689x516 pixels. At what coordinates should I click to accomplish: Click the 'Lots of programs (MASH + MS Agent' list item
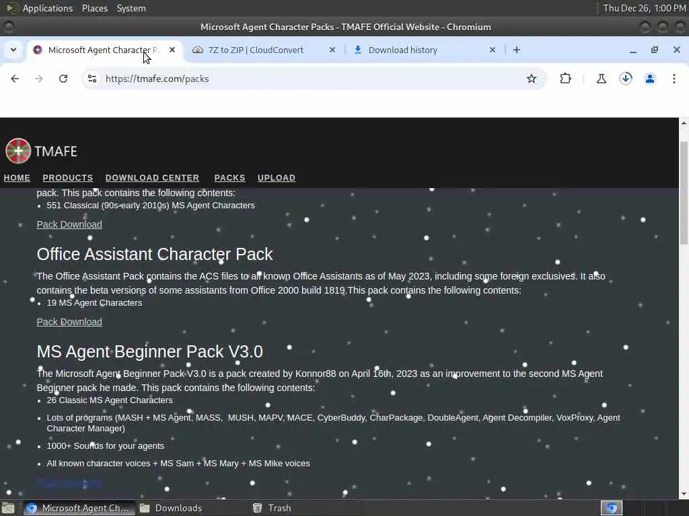click(334, 423)
